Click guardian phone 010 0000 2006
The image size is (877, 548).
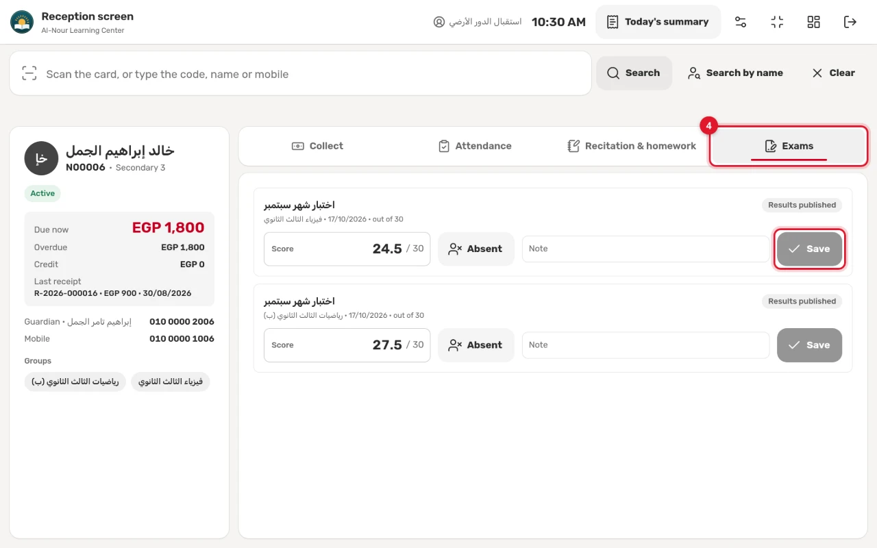point(182,321)
